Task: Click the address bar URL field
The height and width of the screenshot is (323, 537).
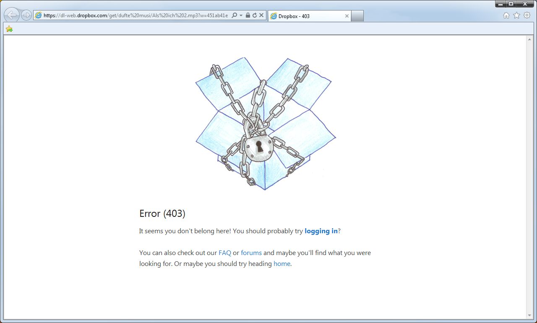Action: point(136,16)
